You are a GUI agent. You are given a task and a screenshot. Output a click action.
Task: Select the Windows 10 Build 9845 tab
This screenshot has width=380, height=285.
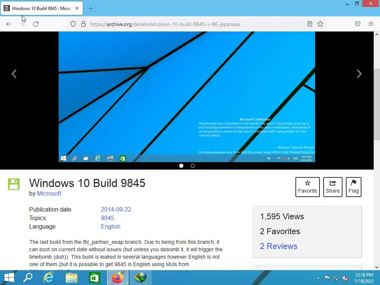point(42,8)
